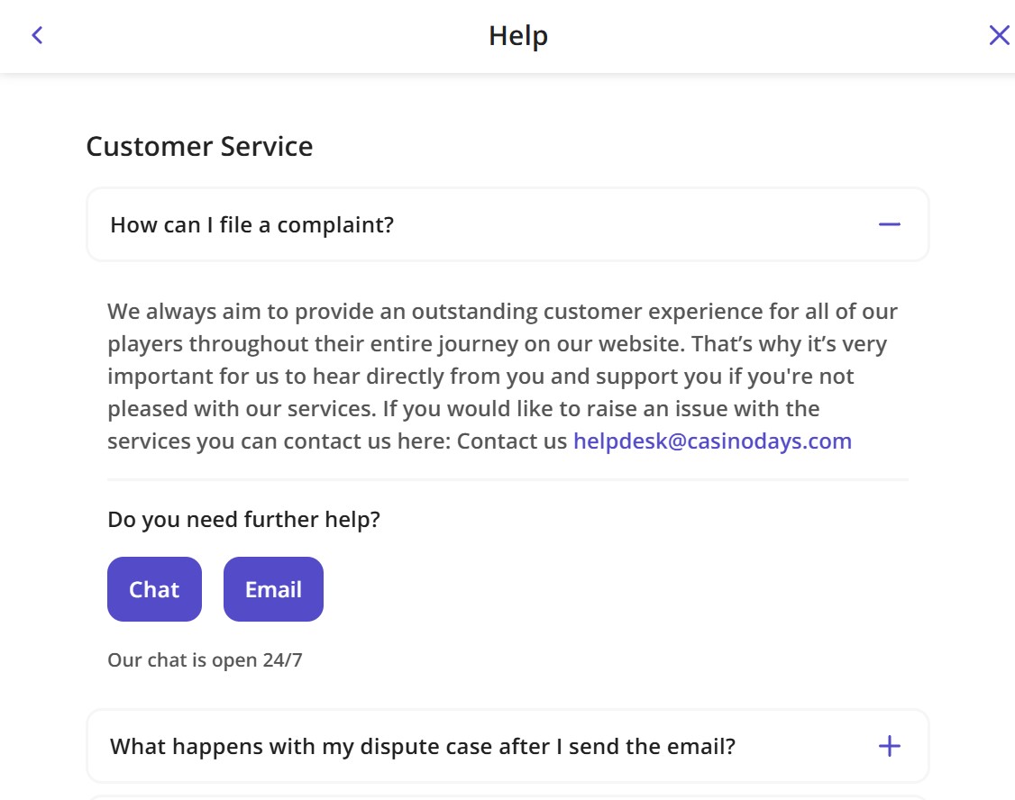This screenshot has height=800, width=1015.
Task: Go back using the left chevron arrow
Action: tap(37, 35)
